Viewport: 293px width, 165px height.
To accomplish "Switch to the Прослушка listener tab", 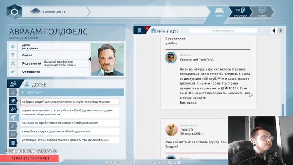I will coord(240,12).
